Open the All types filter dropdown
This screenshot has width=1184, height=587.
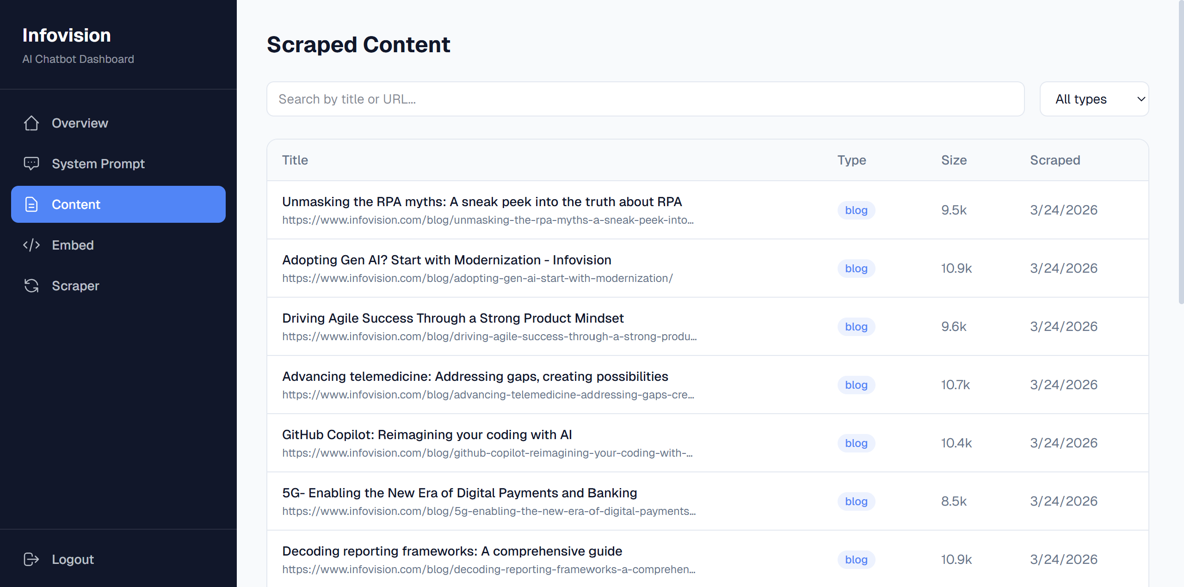point(1080,99)
